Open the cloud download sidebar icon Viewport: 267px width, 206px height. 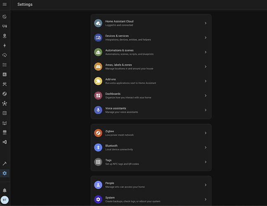5,55
